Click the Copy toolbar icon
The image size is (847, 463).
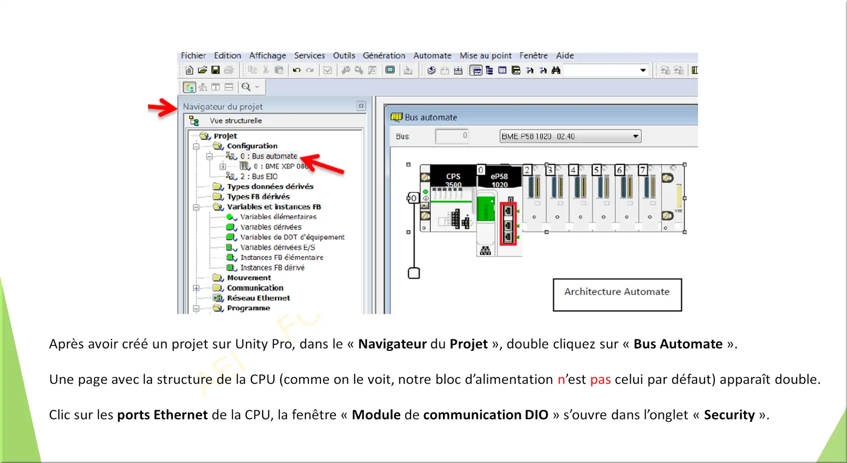coord(253,70)
